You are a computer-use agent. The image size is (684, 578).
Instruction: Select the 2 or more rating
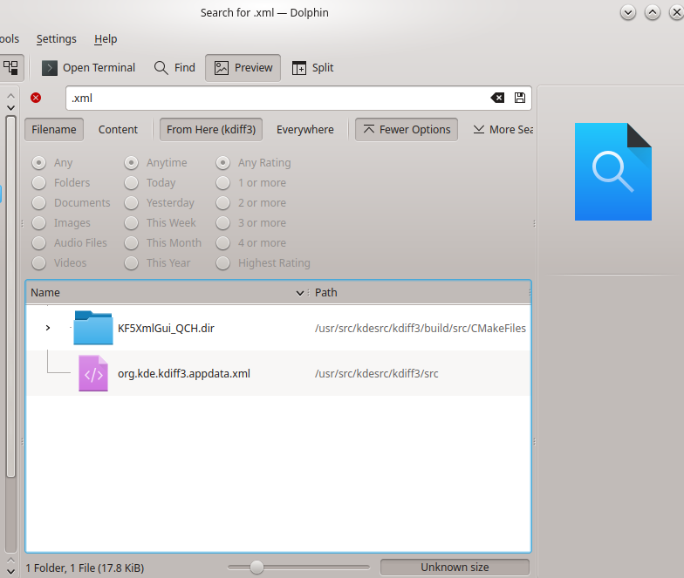[223, 202]
